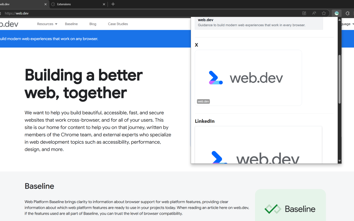Close the Extensions tab

tap(104, 4)
